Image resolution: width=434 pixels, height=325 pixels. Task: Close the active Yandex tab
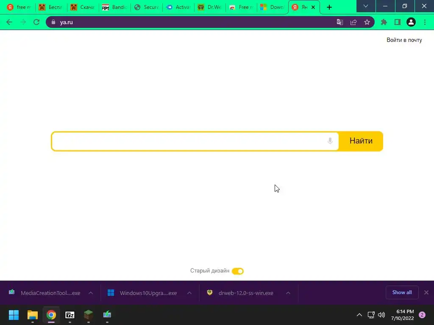click(313, 7)
